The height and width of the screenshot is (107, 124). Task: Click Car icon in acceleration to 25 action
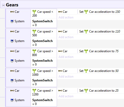(60, 91)
